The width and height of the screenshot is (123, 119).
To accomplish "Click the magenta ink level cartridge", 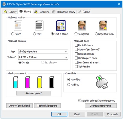I will click(28, 82).
